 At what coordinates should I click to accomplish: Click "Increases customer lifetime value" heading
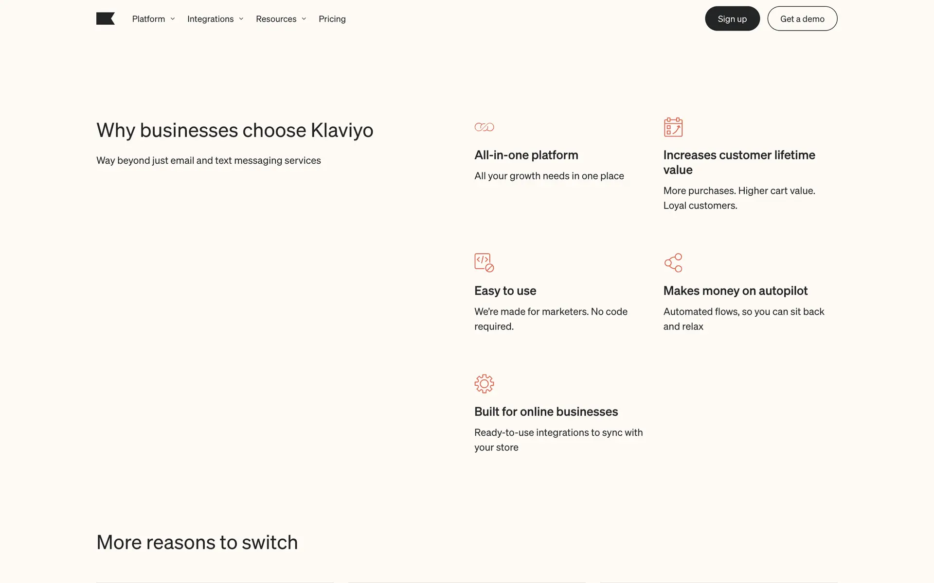739,162
